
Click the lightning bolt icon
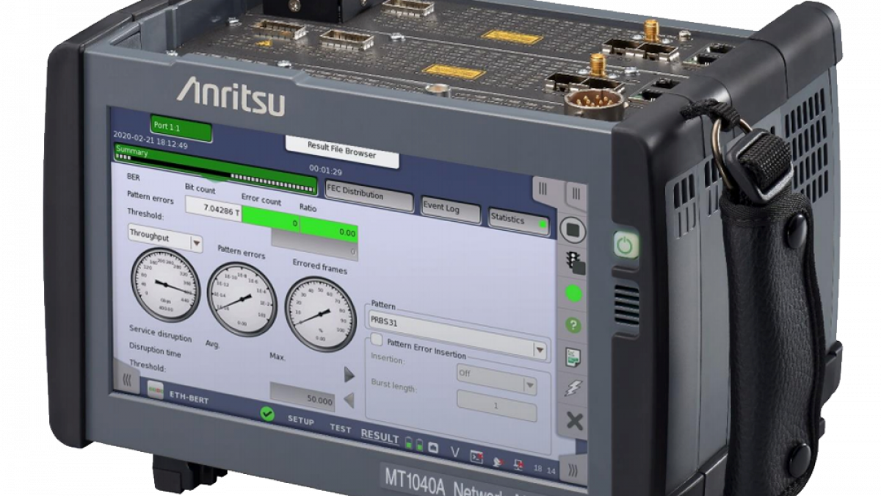[573, 389]
